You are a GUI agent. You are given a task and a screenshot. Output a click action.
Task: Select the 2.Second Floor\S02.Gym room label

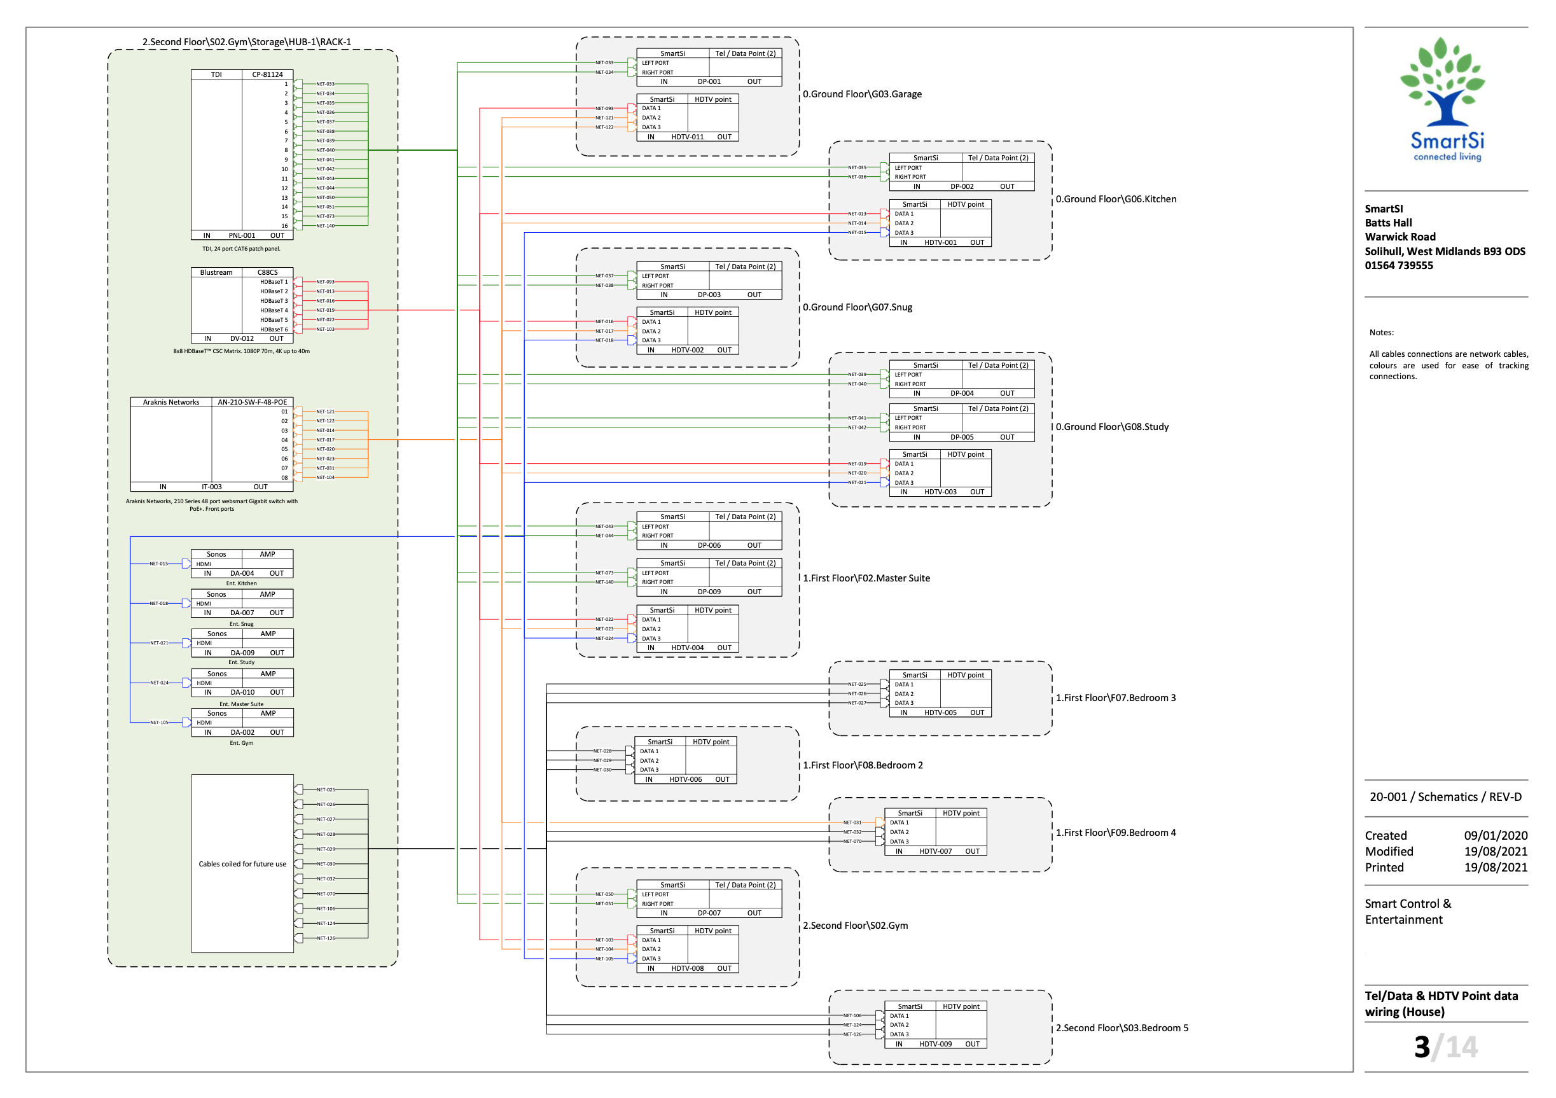click(855, 926)
